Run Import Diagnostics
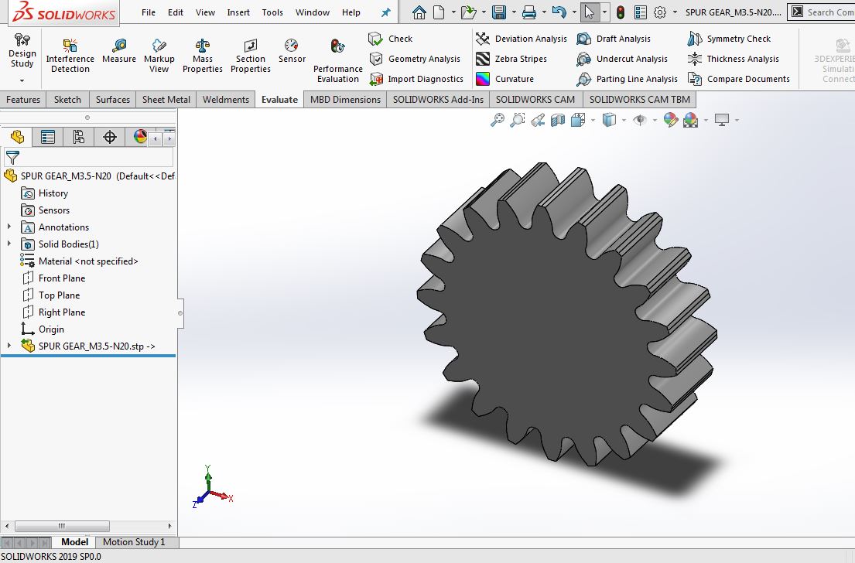 (416, 79)
